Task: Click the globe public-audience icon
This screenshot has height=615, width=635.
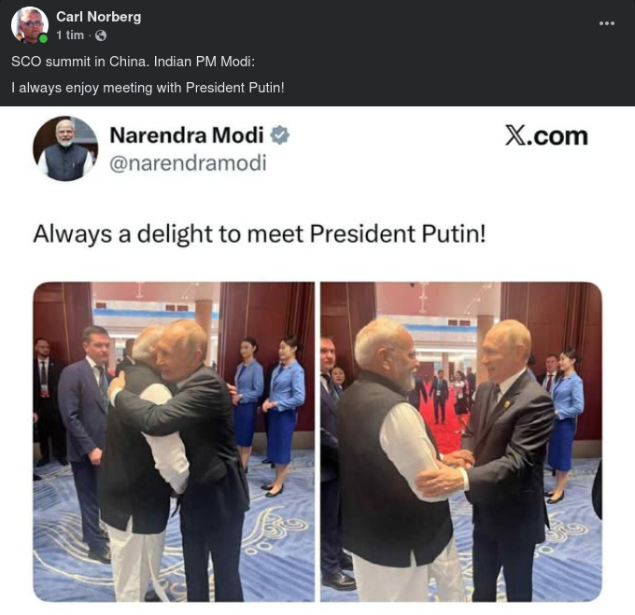Action: pos(101,35)
